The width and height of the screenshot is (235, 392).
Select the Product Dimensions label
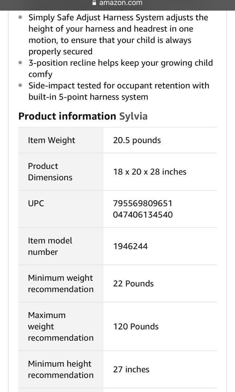[x=50, y=172]
